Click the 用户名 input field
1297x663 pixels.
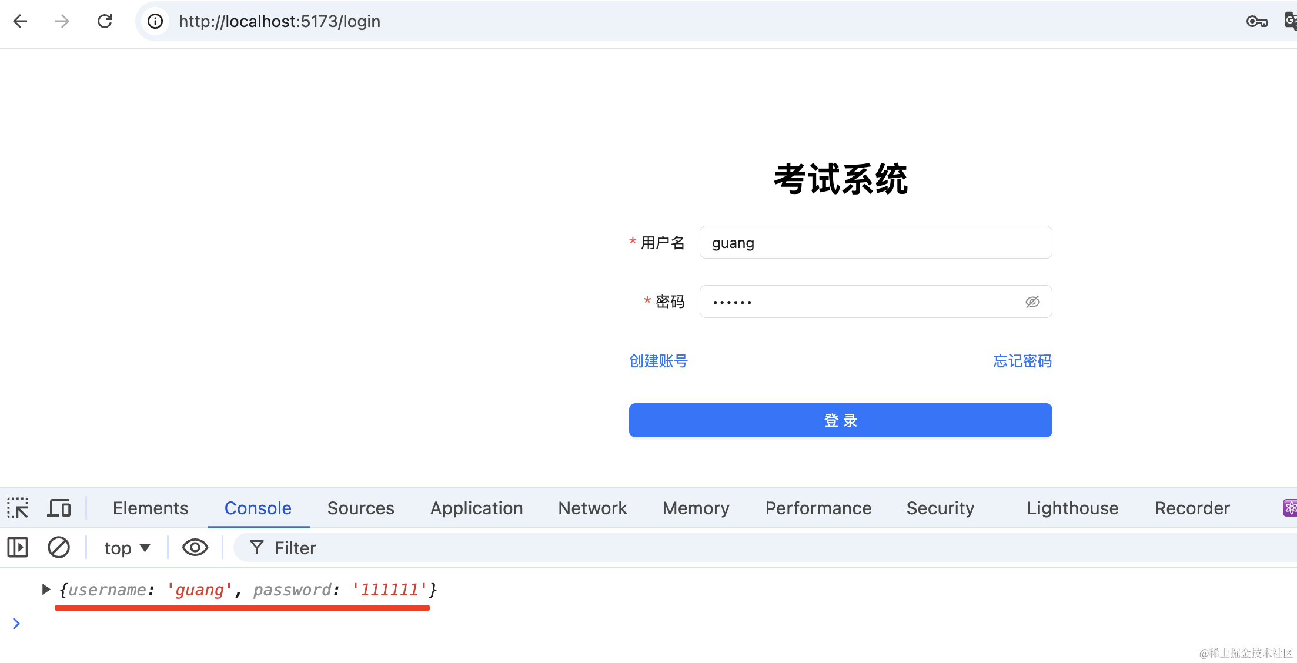[x=875, y=243]
